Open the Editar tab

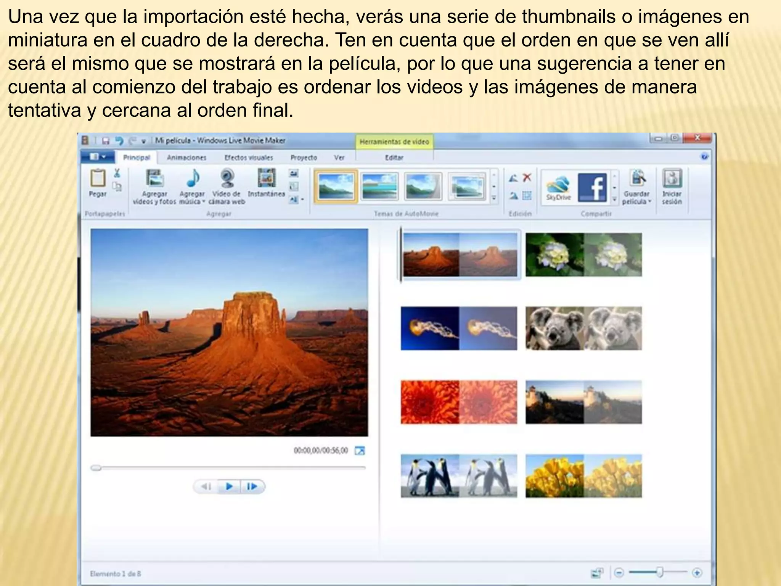pos(394,158)
